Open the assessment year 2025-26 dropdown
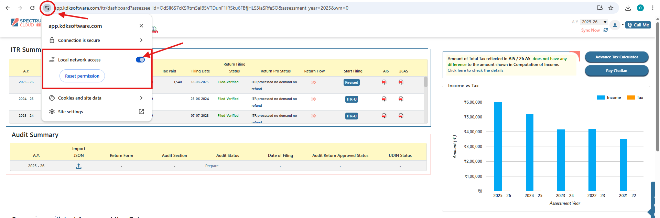Screen dimensions: 660x218 pos(594,22)
